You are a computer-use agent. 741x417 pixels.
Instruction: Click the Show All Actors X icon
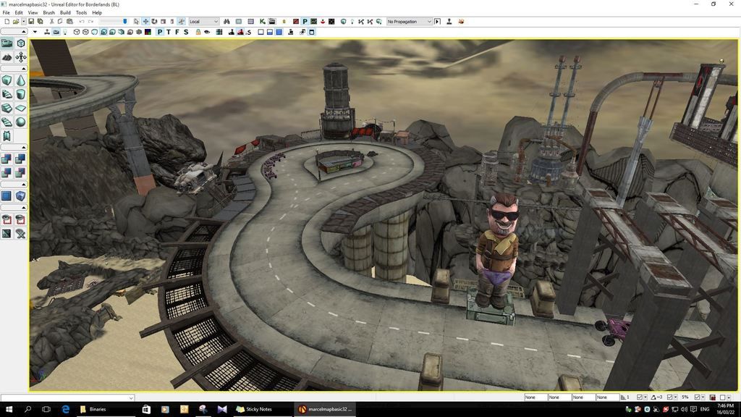(21, 234)
